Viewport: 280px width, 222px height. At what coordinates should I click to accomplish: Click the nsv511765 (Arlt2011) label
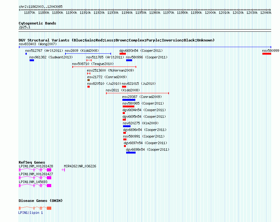click(105, 57)
